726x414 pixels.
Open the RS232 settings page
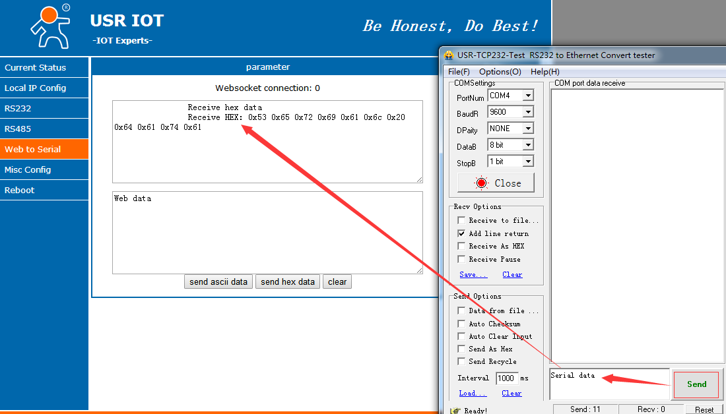(44, 108)
